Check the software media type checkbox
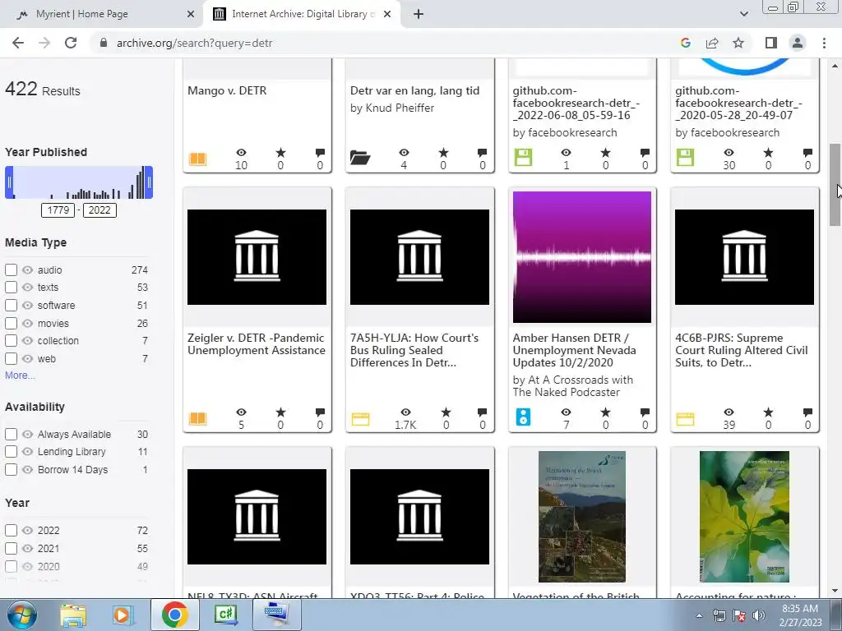The width and height of the screenshot is (842, 631). pyautogui.click(x=11, y=306)
